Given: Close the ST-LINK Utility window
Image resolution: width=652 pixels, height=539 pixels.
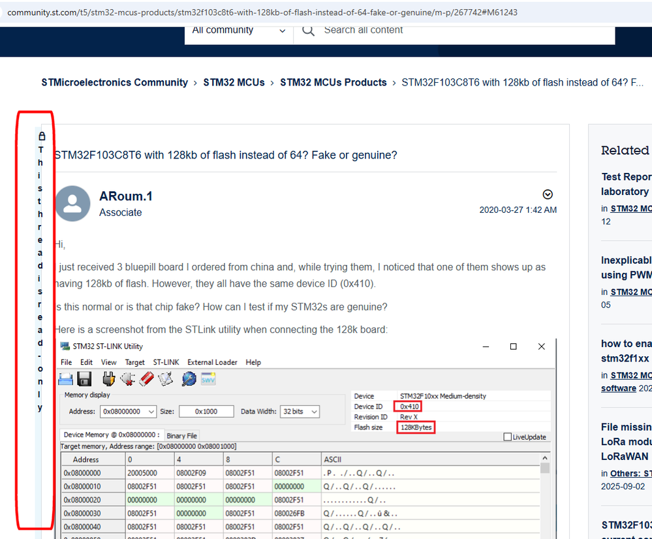Looking at the screenshot, I should click(x=542, y=346).
